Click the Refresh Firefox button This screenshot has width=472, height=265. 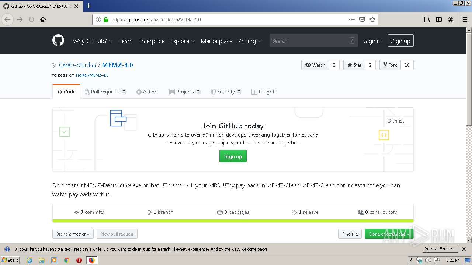(x=440, y=249)
